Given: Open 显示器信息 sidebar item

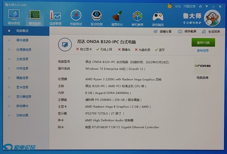Looking at the screenshot, I should [24, 97].
